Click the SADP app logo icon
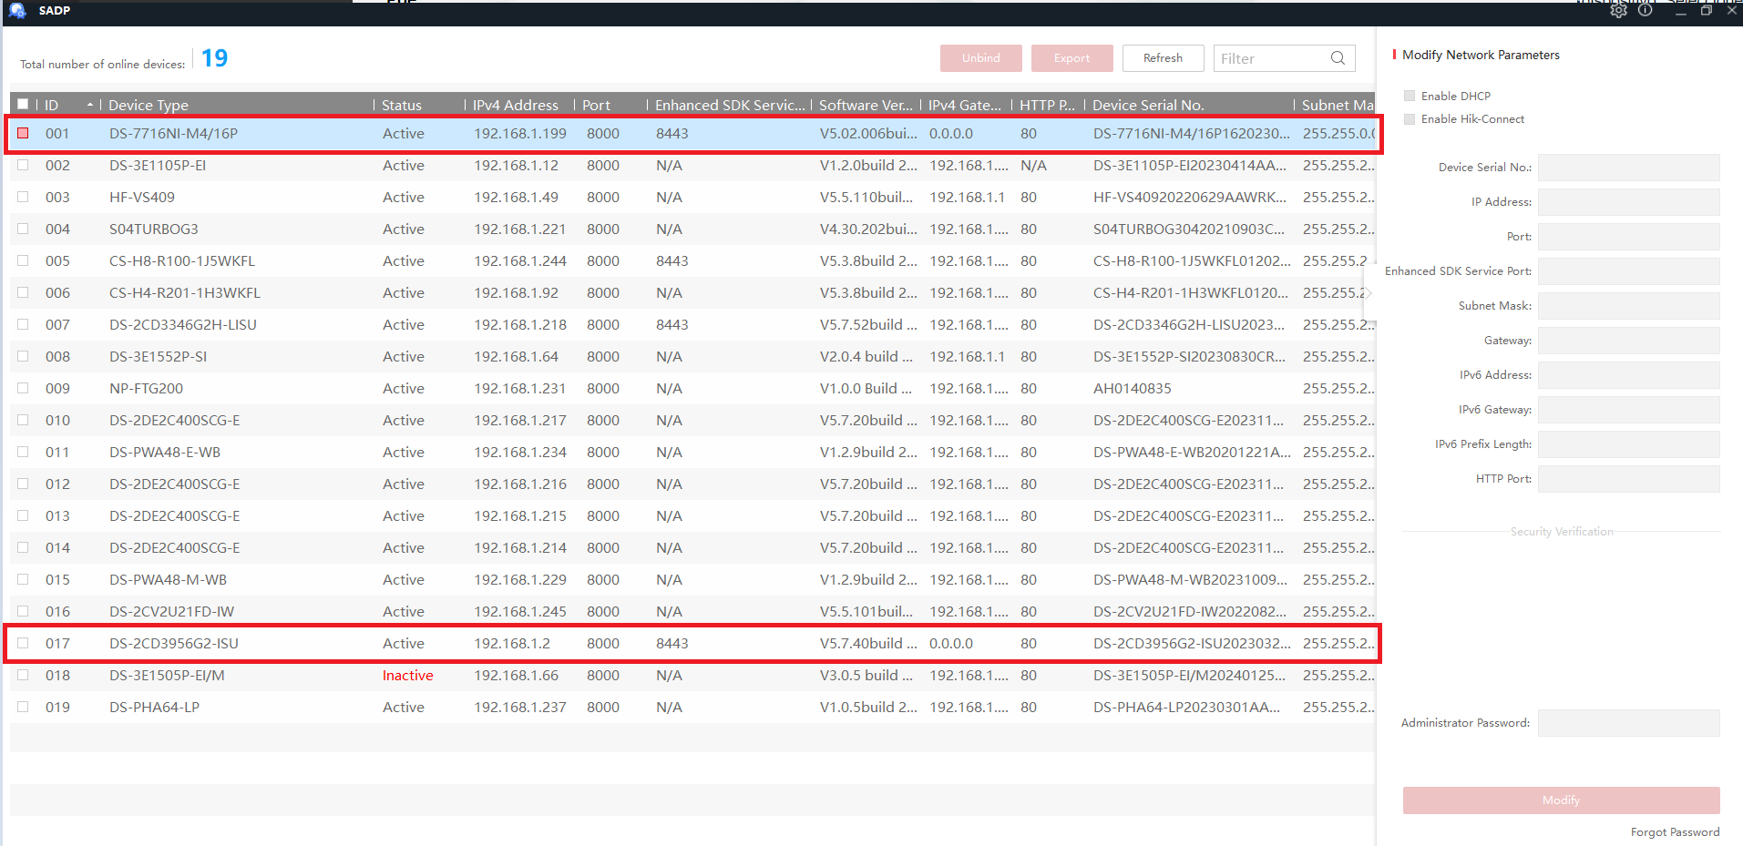The image size is (1743, 846). [x=17, y=11]
